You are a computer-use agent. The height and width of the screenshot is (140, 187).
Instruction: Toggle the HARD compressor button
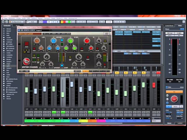pos(88,57)
